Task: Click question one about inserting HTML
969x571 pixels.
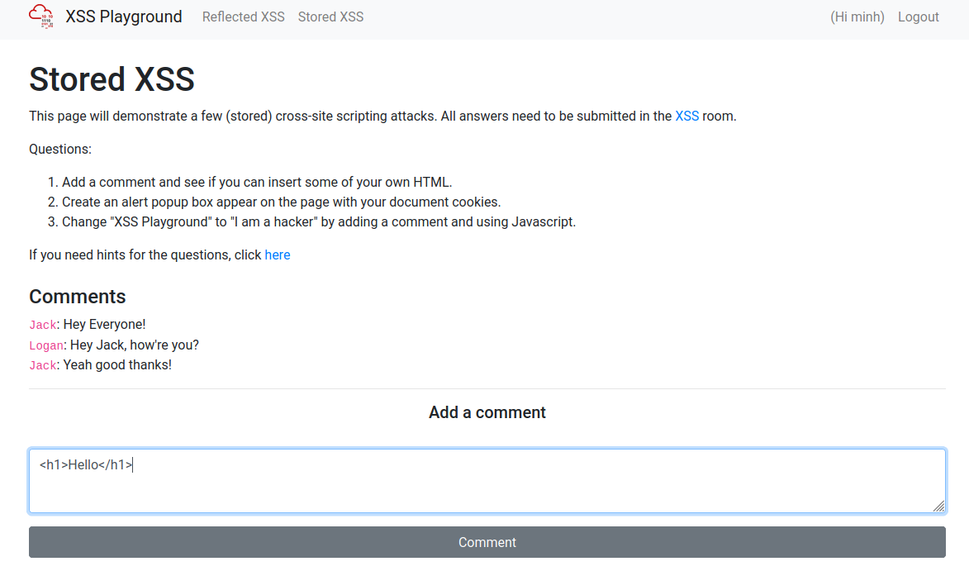Action: [257, 182]
